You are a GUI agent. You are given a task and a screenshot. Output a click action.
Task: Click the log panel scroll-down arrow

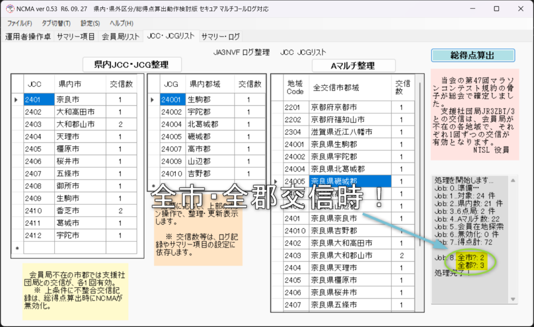[x=513, y=299]
